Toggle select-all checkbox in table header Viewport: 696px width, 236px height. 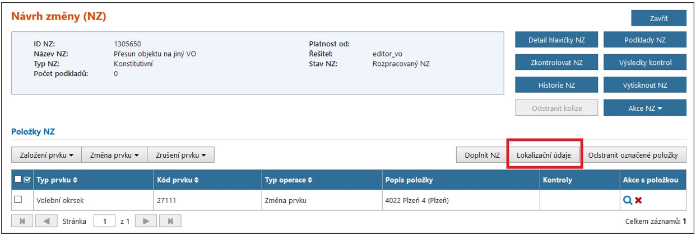pyautogui.click(x=18, y=180)
